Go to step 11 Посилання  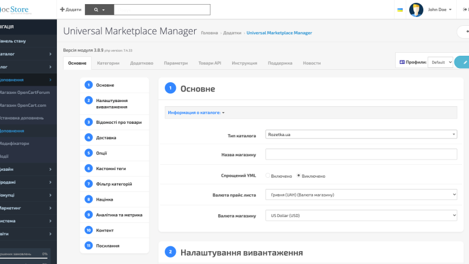point(114,246)
